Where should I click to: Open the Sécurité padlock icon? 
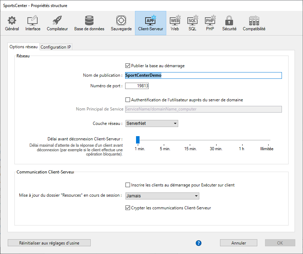point(229,23)
